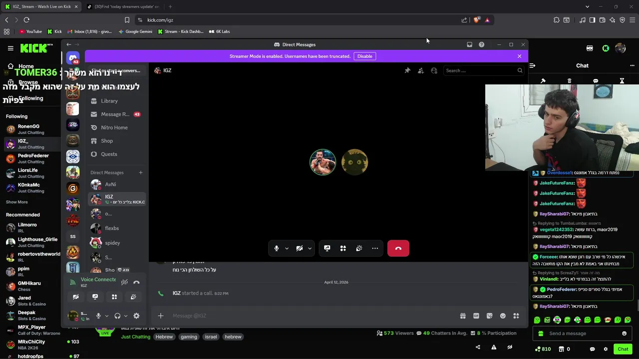The image size is (639, 359).
Task: Report stream with warning triangle icon
Action: point(494,348)
